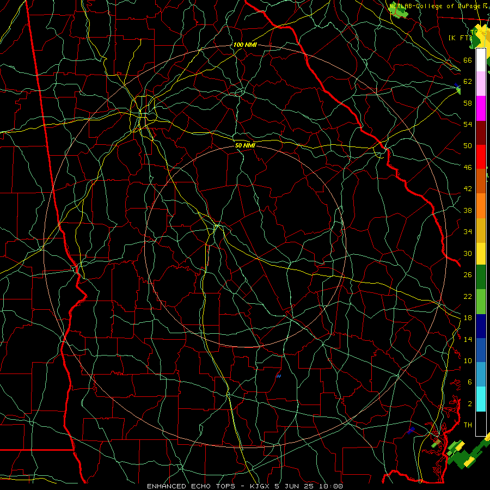Screen dimensions: 490x490
Task: Click the green echo at top right corner
Action: pyautogui.click(x=399, y=11)
